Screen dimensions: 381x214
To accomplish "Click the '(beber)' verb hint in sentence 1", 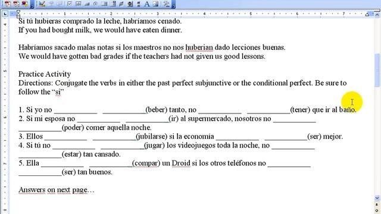I will click(156, 109).
